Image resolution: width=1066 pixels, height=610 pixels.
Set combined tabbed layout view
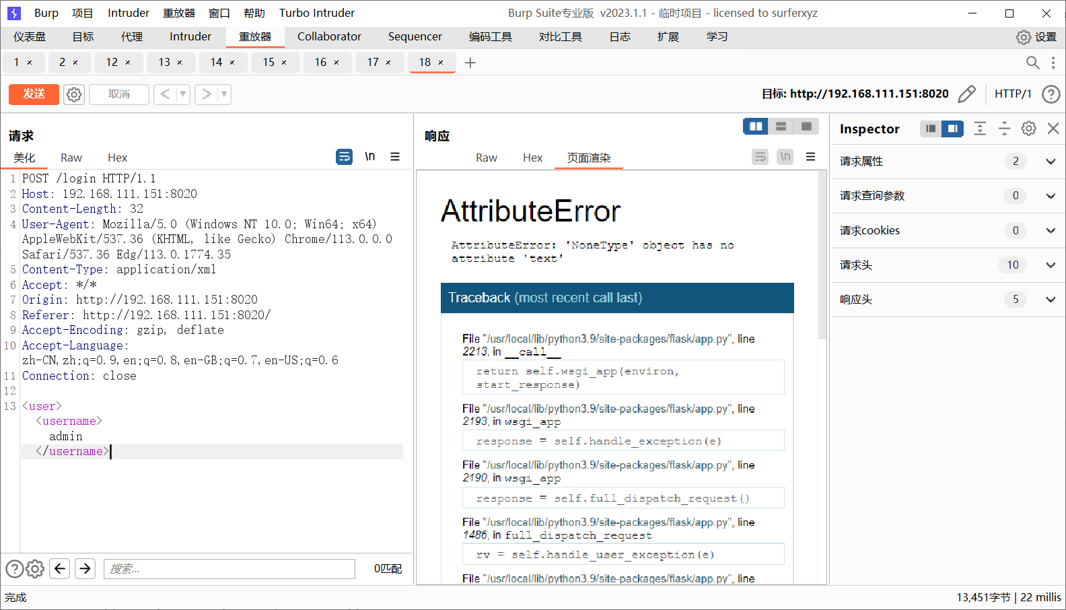806,127
